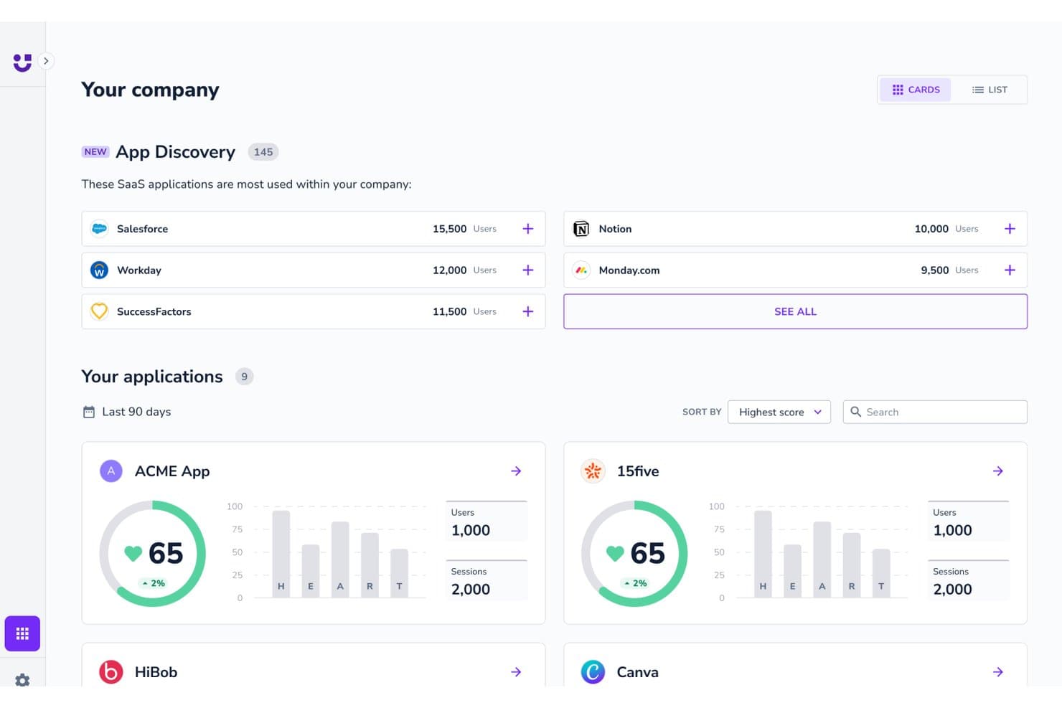Add Workday using its plus icon
The image size is (1062, 708).
click(528, 270)
